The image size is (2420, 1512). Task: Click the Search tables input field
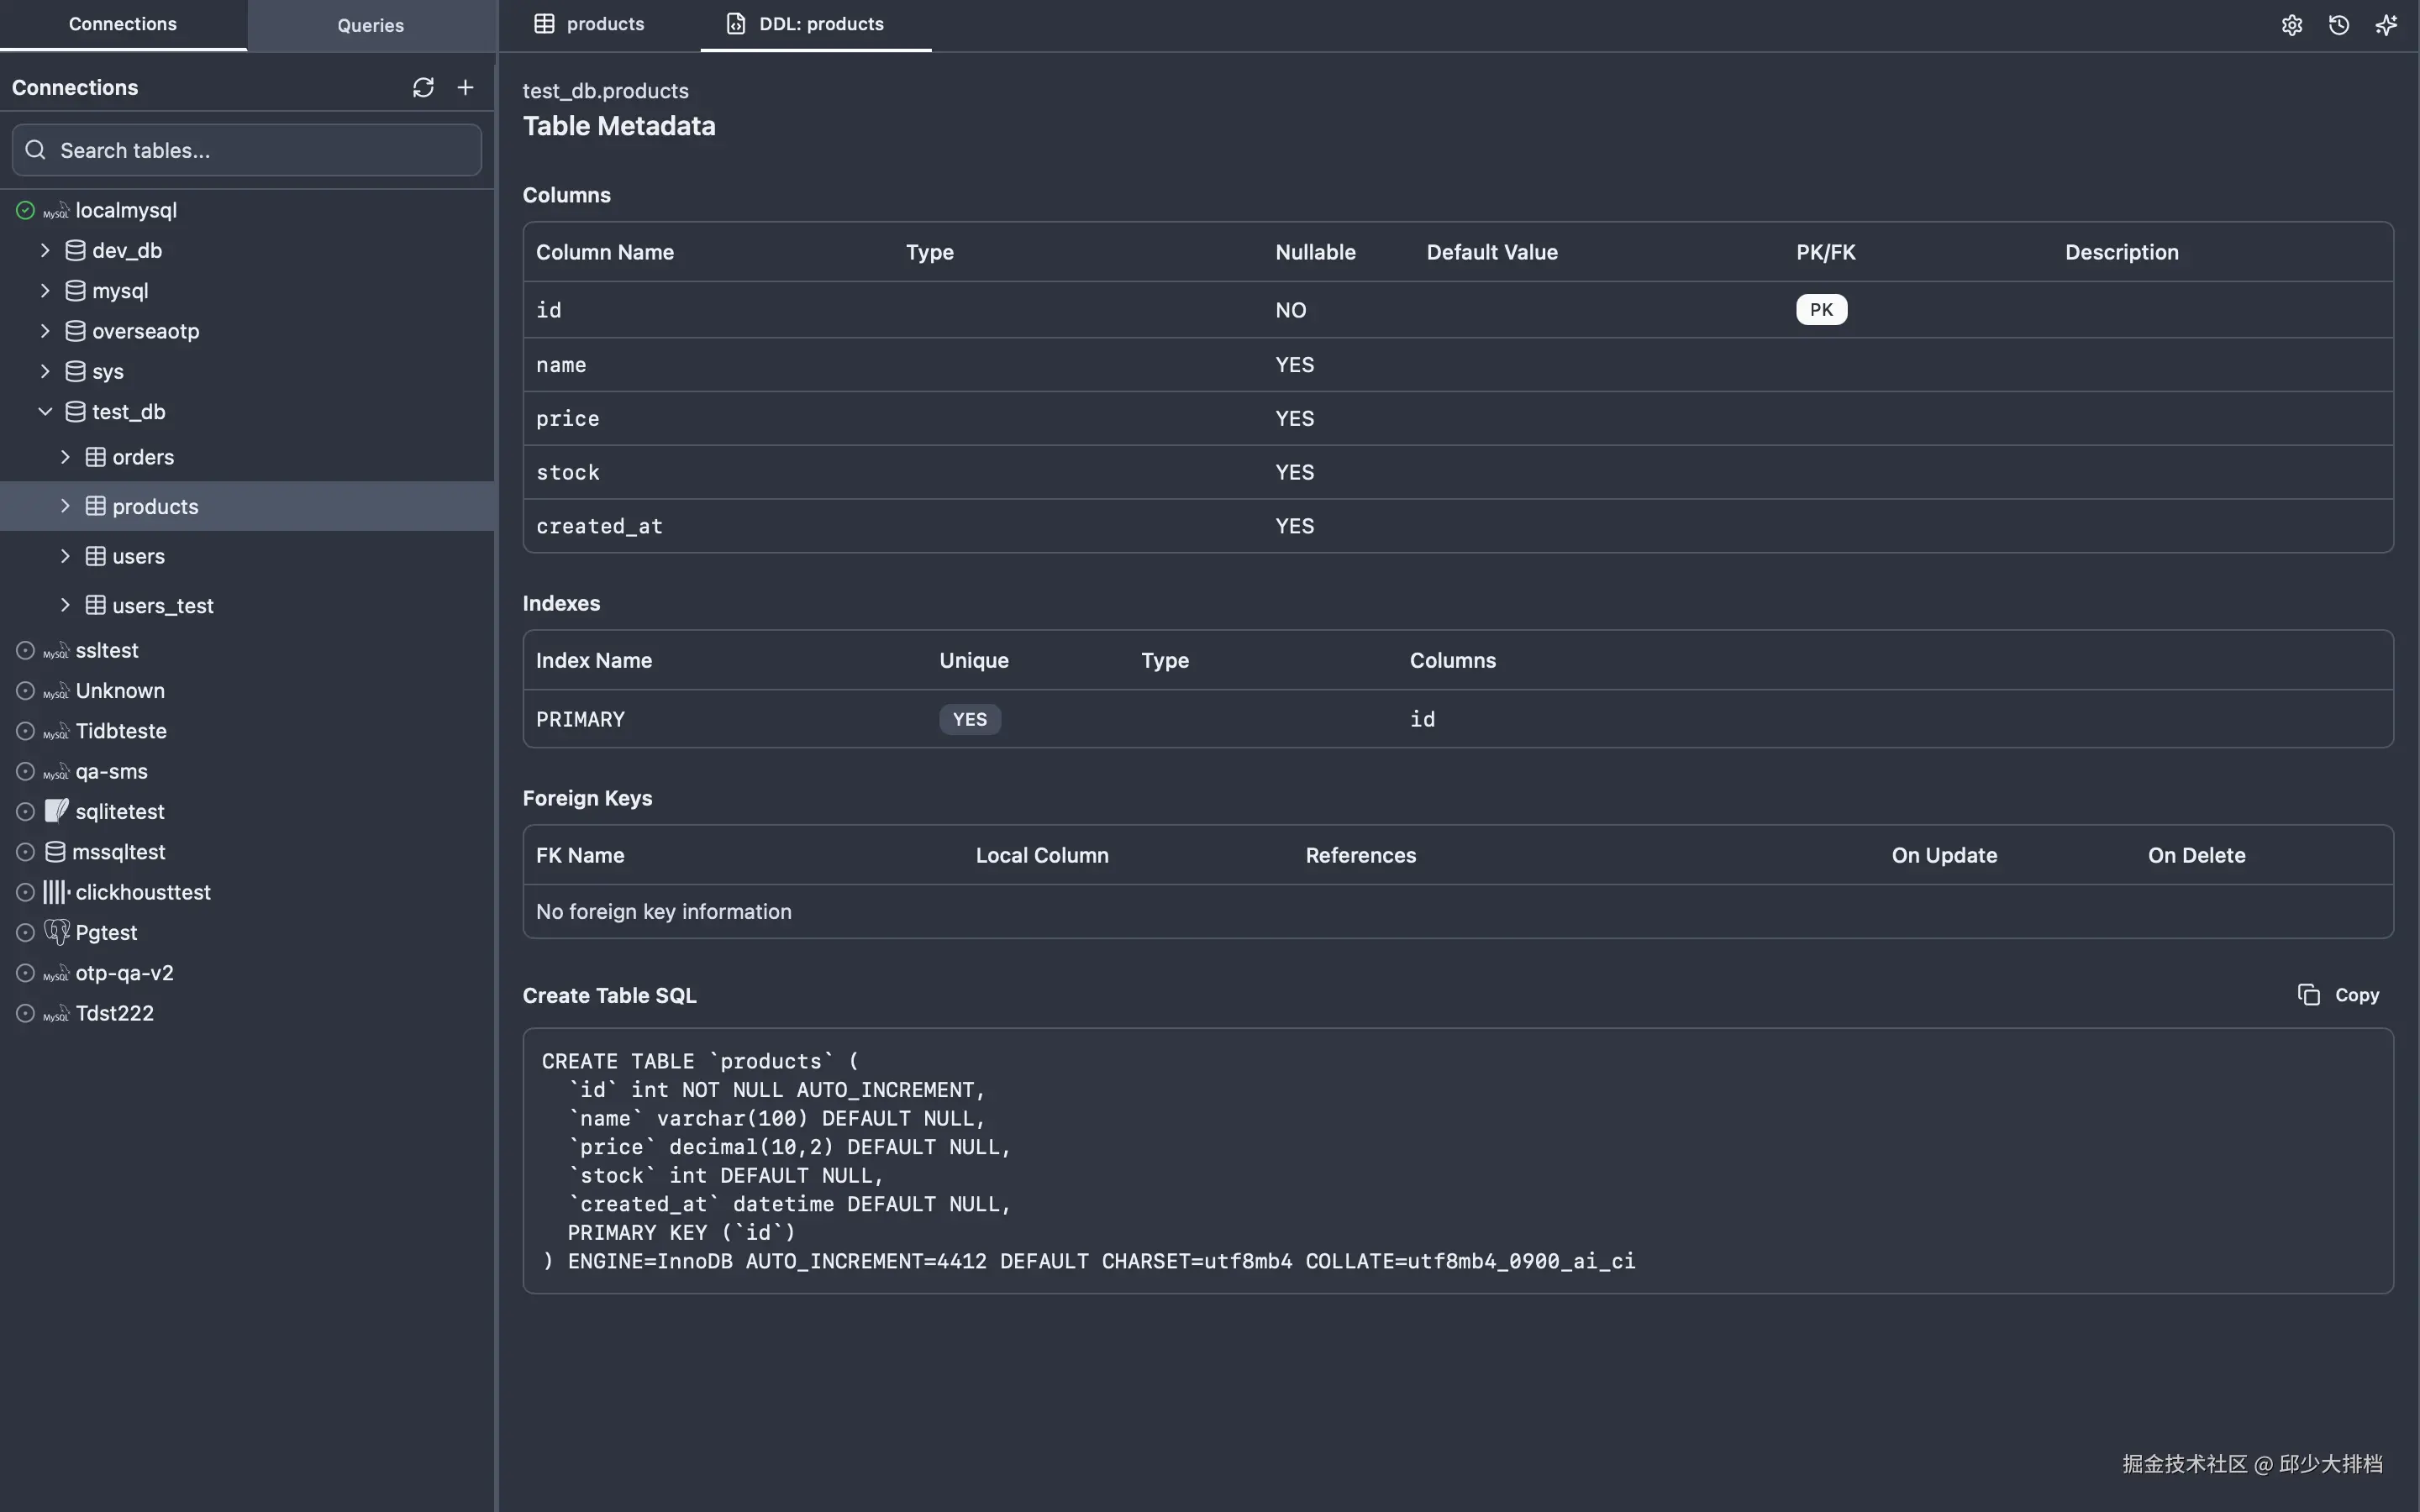(x=247, y=150)
